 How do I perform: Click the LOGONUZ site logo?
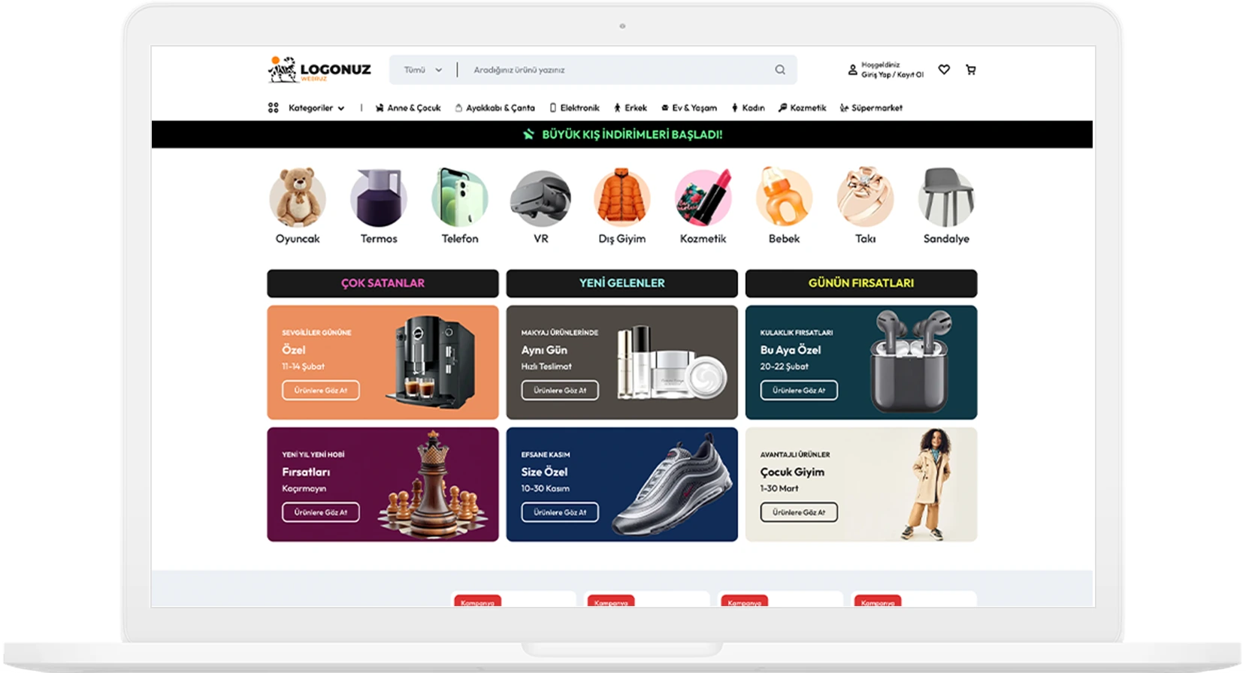coord(319,70)
